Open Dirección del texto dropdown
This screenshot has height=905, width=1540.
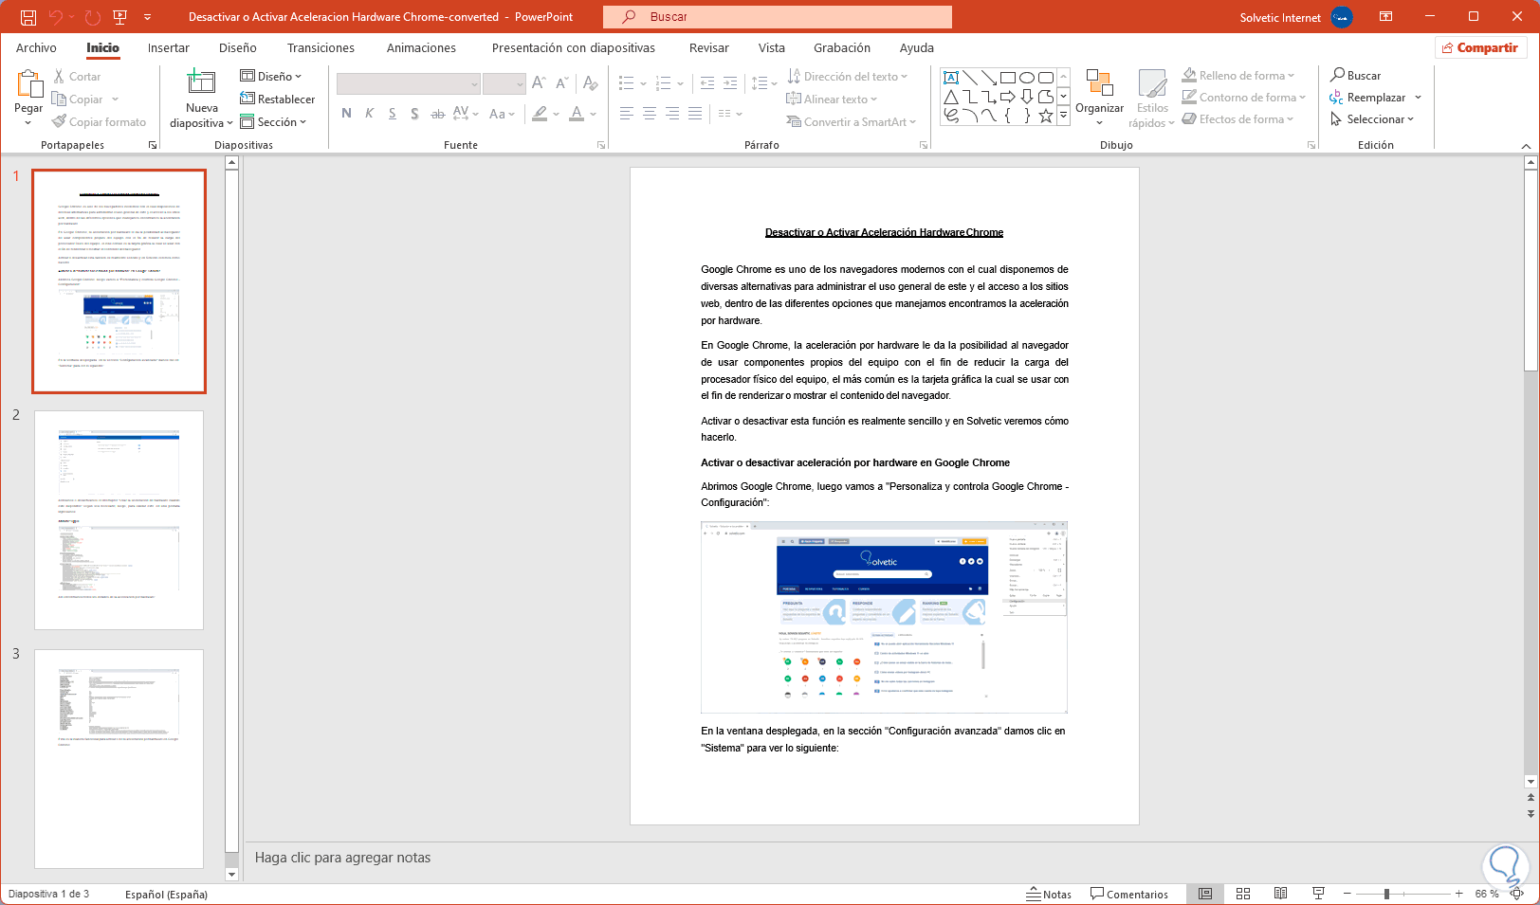coord(848,76)
